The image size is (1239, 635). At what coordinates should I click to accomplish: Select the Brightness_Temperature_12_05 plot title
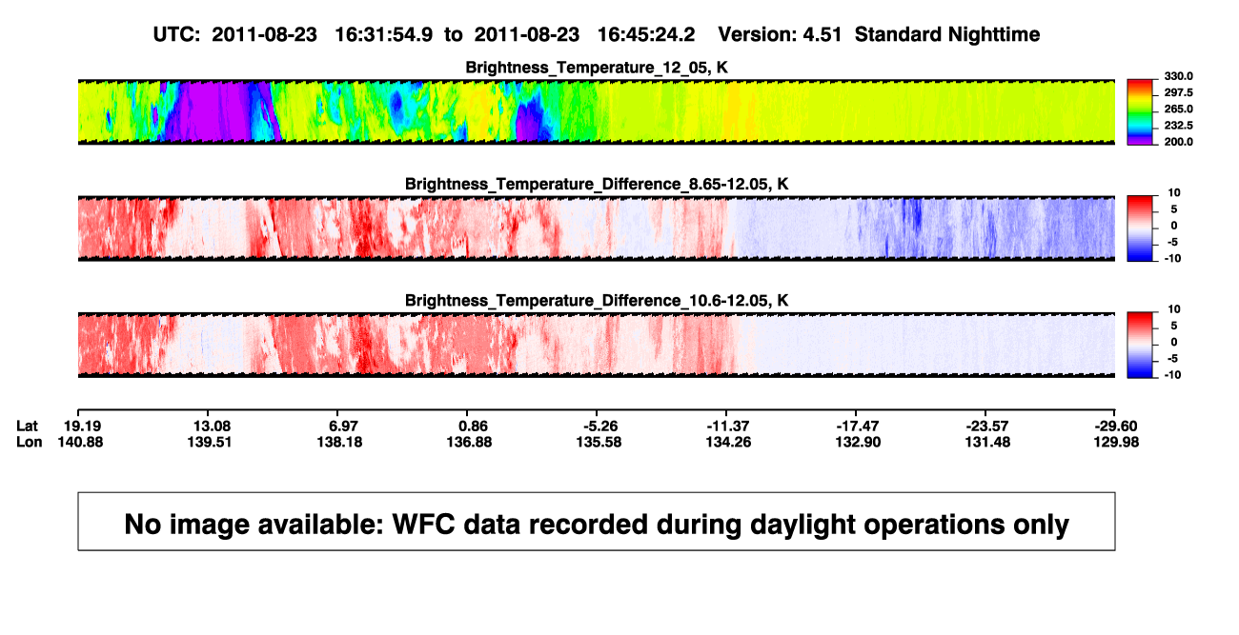click(597, 69)
